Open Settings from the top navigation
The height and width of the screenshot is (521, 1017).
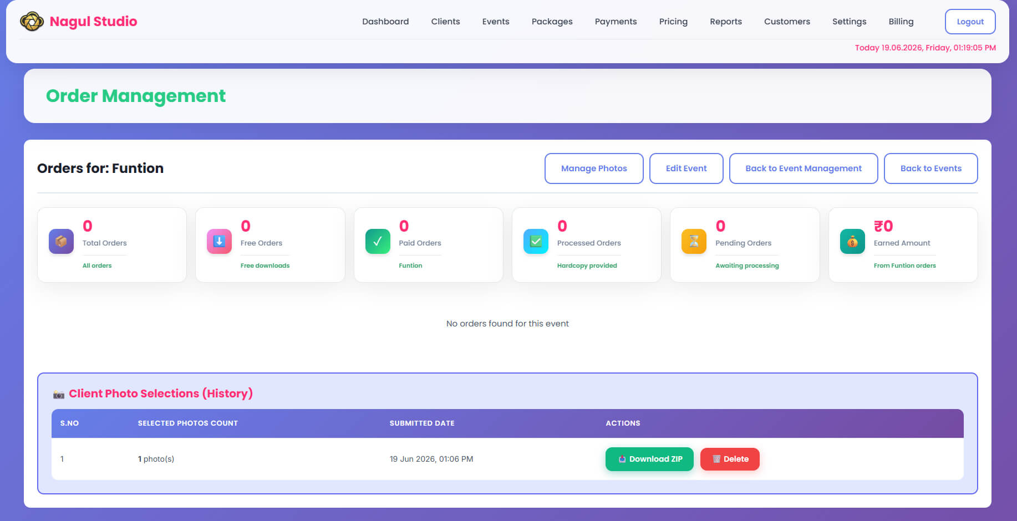(x=849, y=22)
